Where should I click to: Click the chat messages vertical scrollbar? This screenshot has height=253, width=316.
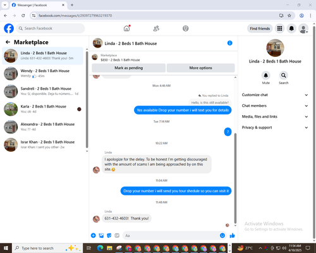[x=235, y=178]
